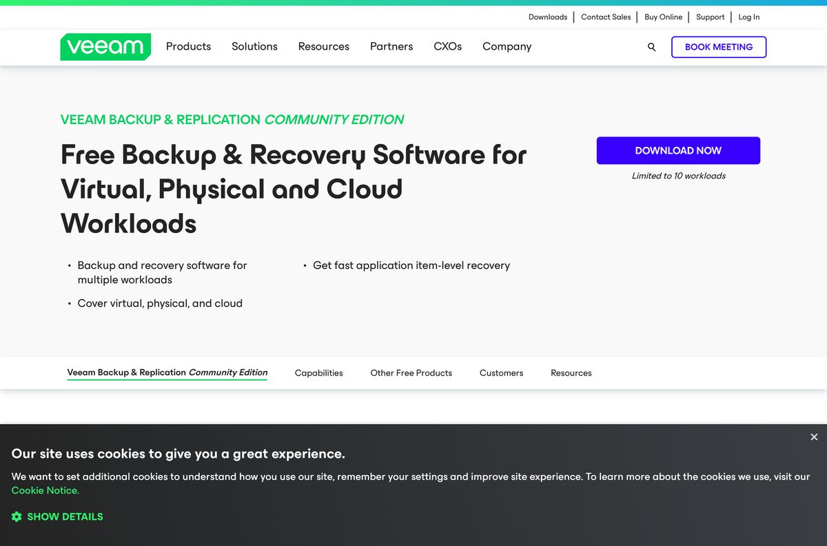Click the green Community Edition heading text
827x546 pixels.
click(232, 119)
